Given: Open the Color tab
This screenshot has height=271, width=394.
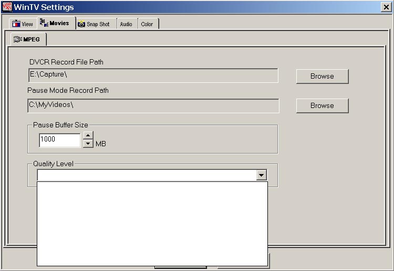Looking at the screenshot, I should click(148, 24).
